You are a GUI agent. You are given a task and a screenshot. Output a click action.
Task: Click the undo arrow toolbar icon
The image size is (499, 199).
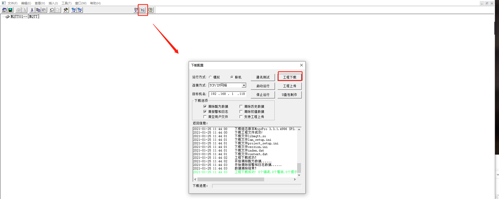coord(52,10)
